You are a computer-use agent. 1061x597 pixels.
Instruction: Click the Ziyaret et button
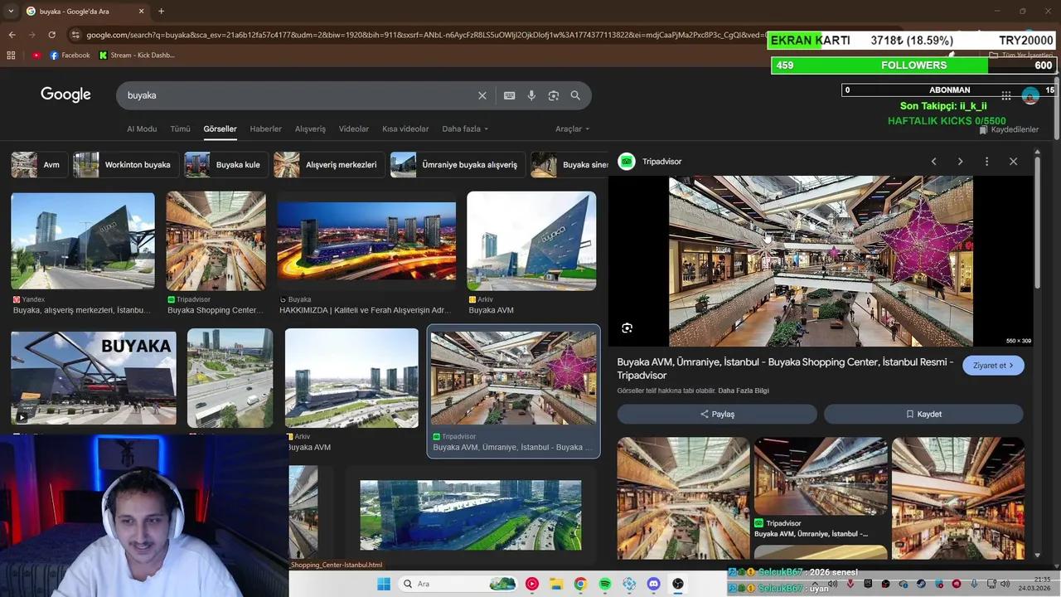click(x=993, y=366)
